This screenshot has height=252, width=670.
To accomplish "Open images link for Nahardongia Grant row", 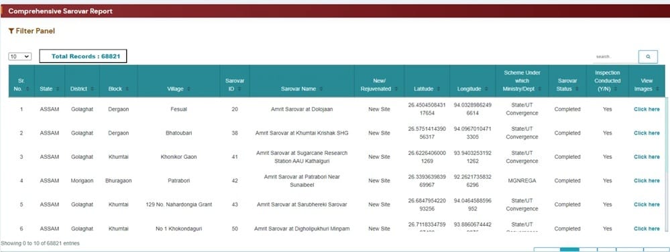I will [647, 204].
